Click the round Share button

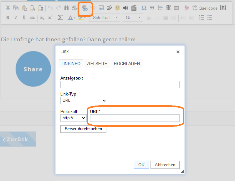pyautogui.click(x=33, y=69)
